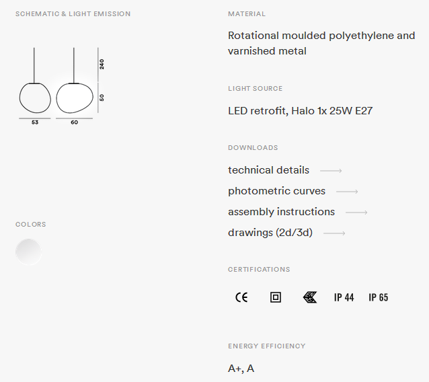Click the arrow beside photometric curves
This screenshot has width=429, height=382.
click(x=347, y=192)
